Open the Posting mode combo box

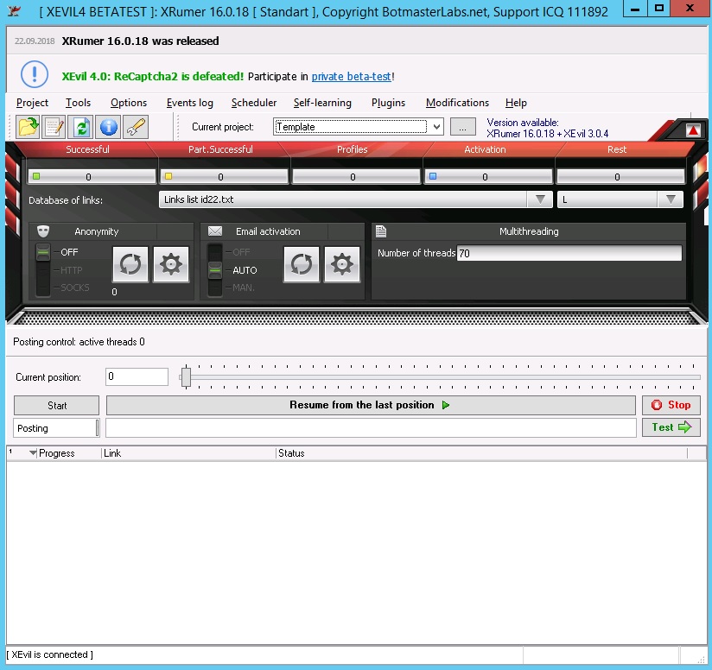[56, 428]
